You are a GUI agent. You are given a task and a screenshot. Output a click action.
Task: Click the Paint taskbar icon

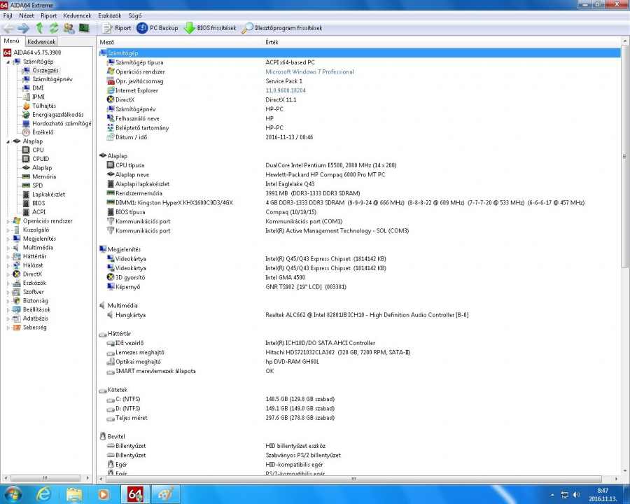pos(165,494)
